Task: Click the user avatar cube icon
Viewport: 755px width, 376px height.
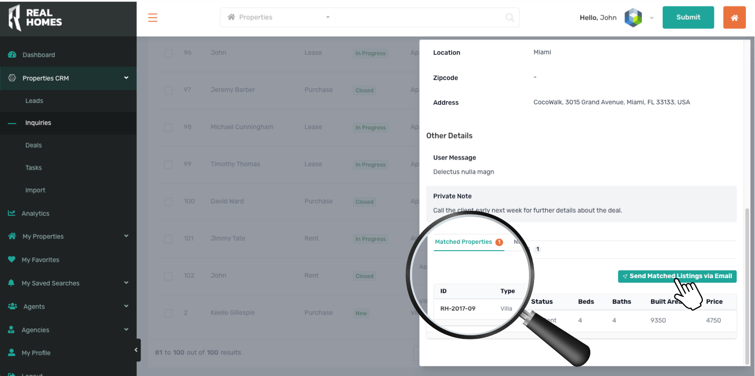Action: click(633, 17)
